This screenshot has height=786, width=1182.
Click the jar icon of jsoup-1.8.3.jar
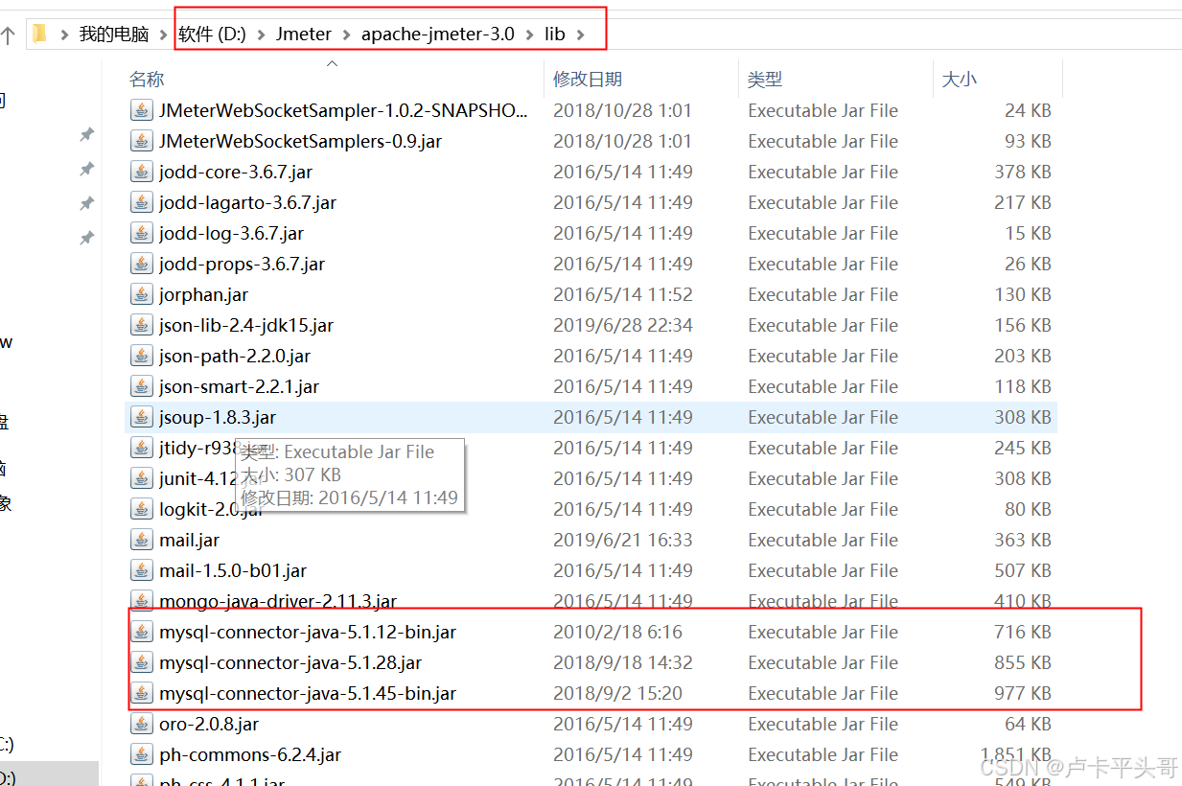tap(142, 417)
